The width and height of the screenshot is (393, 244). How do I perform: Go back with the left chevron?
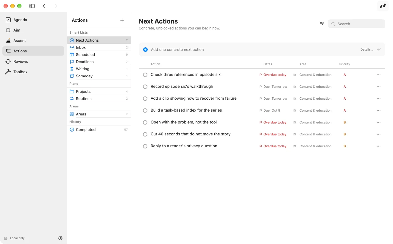click(x=44, y=6)
